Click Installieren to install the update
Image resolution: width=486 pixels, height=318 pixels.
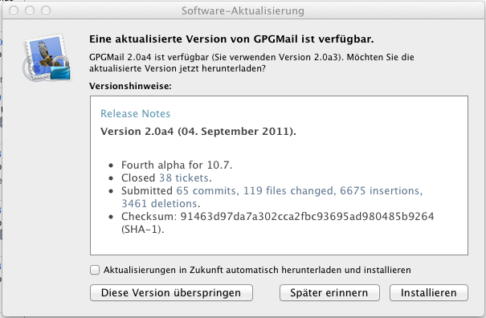(x=429, y=292)
